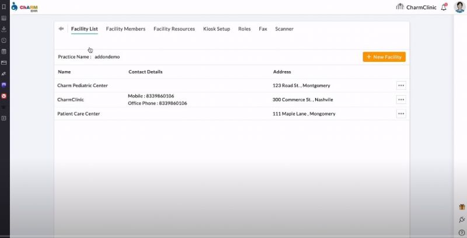Click the New Facility button

(x=384, y=57)
